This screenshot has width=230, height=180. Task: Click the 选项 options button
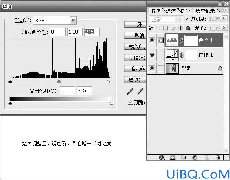pyautogui.click(x=135, y=80)
